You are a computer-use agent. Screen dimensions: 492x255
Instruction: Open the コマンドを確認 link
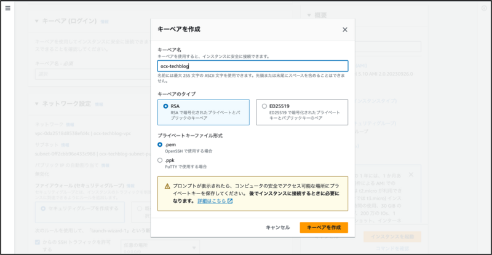[392, 248]
